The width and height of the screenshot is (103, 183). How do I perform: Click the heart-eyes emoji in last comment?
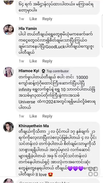click(x=50, y=175)
